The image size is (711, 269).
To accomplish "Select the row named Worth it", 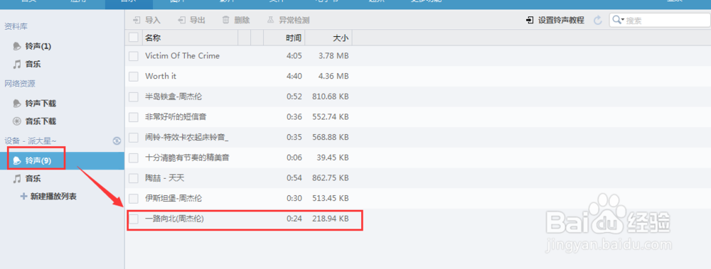I will tap(161, 76).
